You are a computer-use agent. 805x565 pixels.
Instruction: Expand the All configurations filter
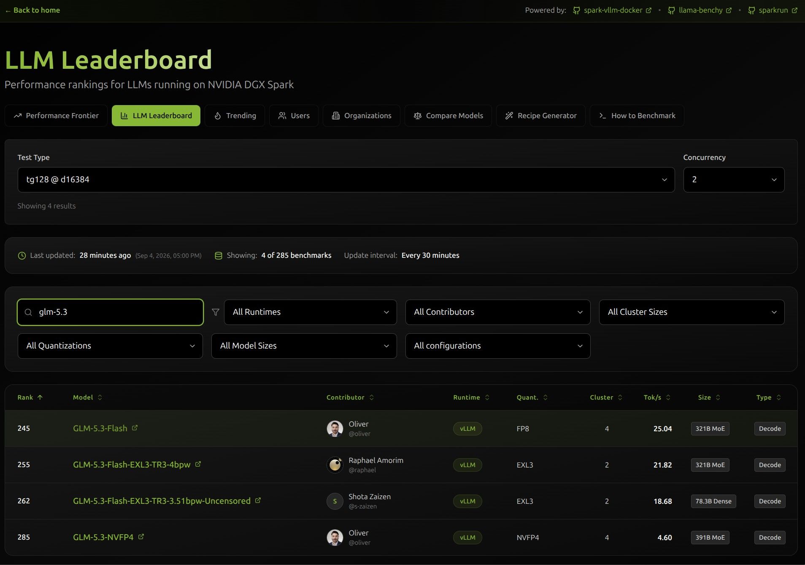tap(498, 346)
